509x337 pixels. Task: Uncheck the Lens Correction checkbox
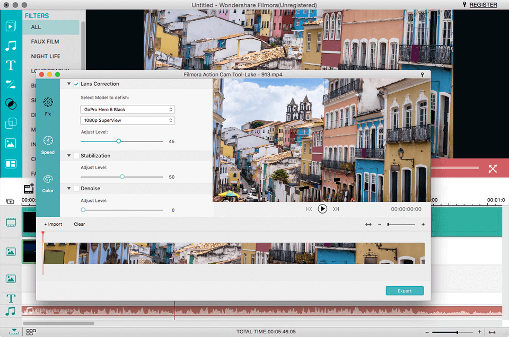tap(76, 84)
